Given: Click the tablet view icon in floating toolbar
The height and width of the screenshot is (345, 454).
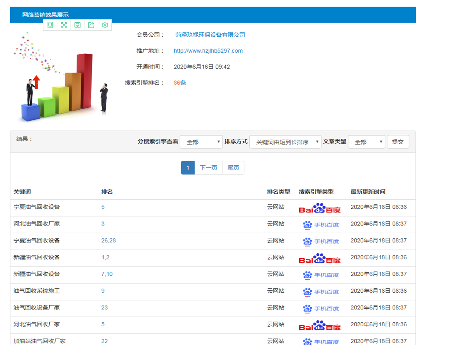Looking at the screenshot, I should [x=50, y=25].
